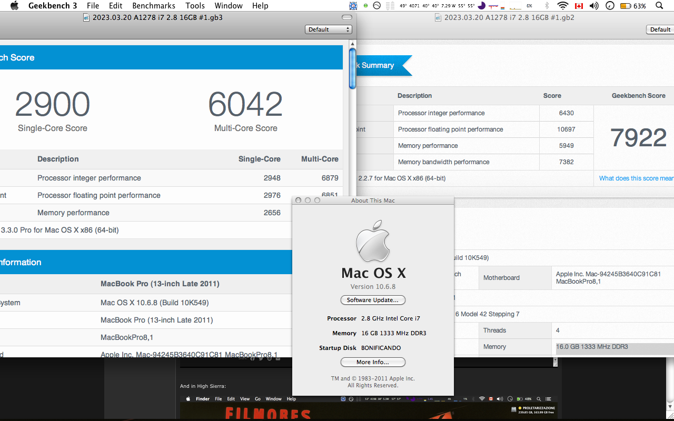
Task: Click the 7922 Geekbench Score
Action: [x=638, y=137]
